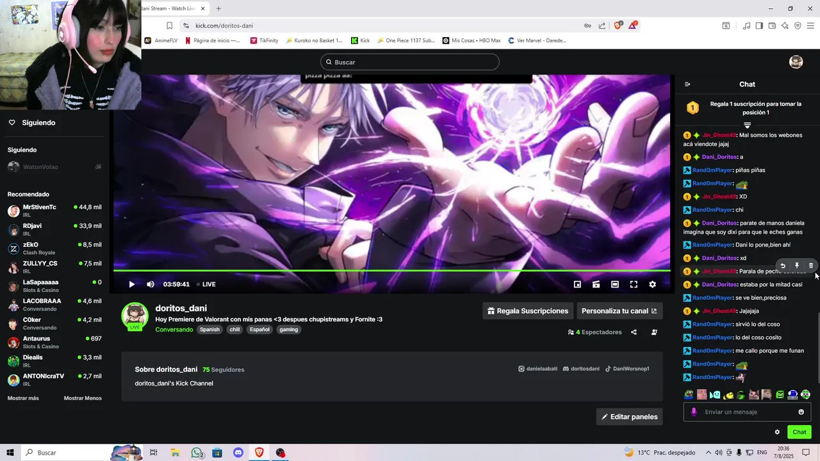Screen dimensions: 820x461
Task: Open LaSapaaaaa Slots & Casino channel
Action: [54, 286]
